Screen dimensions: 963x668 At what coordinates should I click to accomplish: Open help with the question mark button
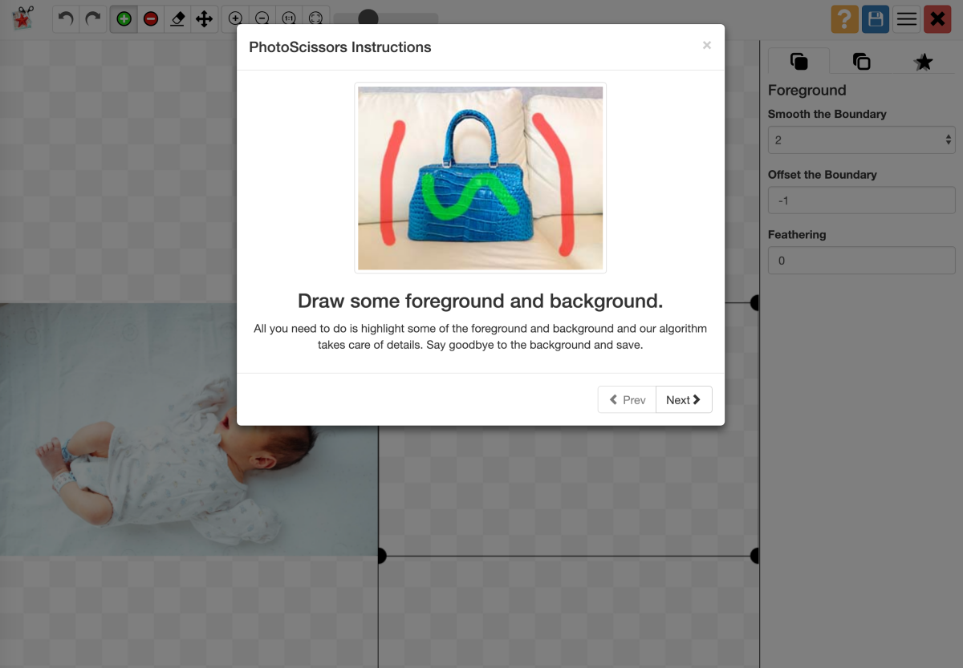click(x=844, y=18)
